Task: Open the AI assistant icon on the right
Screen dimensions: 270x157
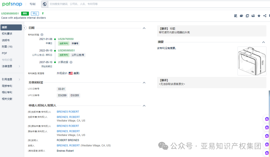Action: [x=267, y=119]
